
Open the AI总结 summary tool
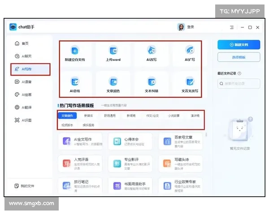(75, 82)
